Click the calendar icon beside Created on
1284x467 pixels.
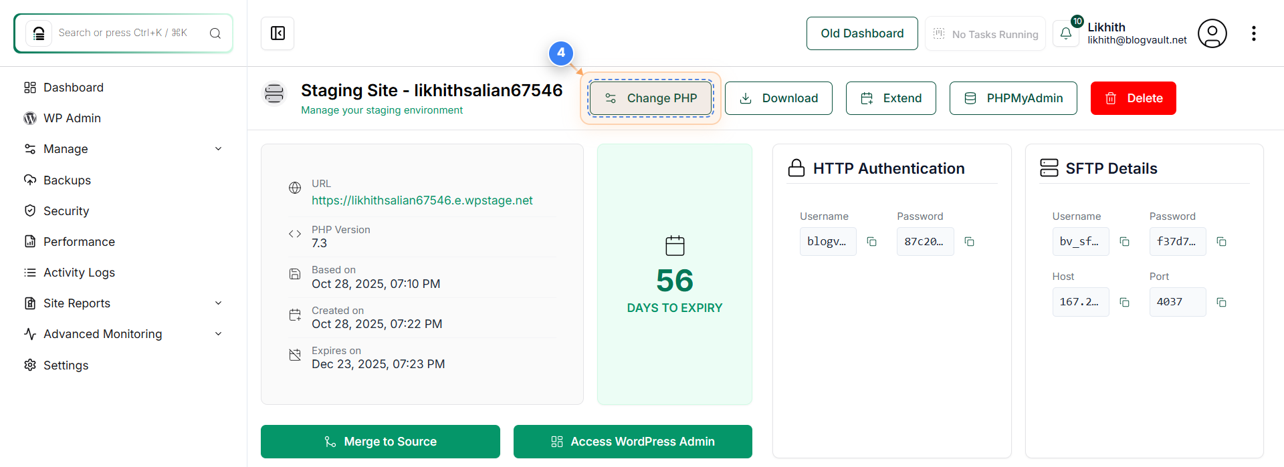[x=295, y=315]
